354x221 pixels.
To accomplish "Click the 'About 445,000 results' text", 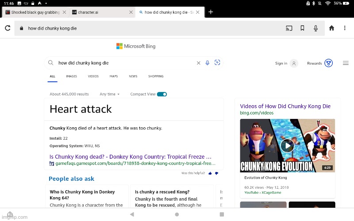I will tap(69, 94).
